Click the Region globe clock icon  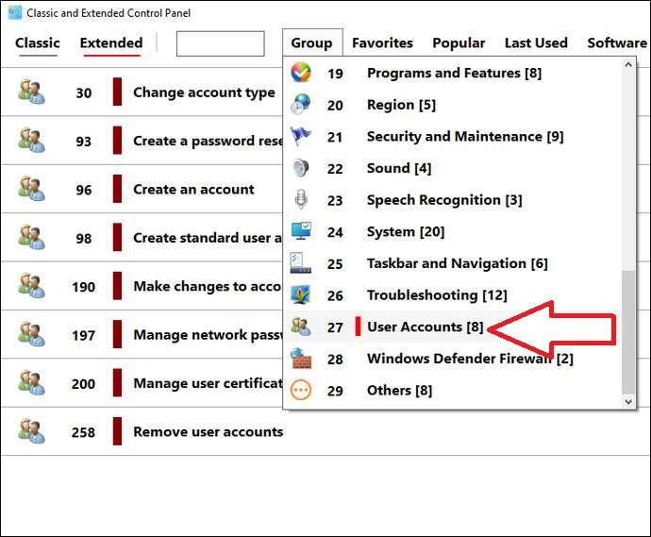tap(301, 104)
